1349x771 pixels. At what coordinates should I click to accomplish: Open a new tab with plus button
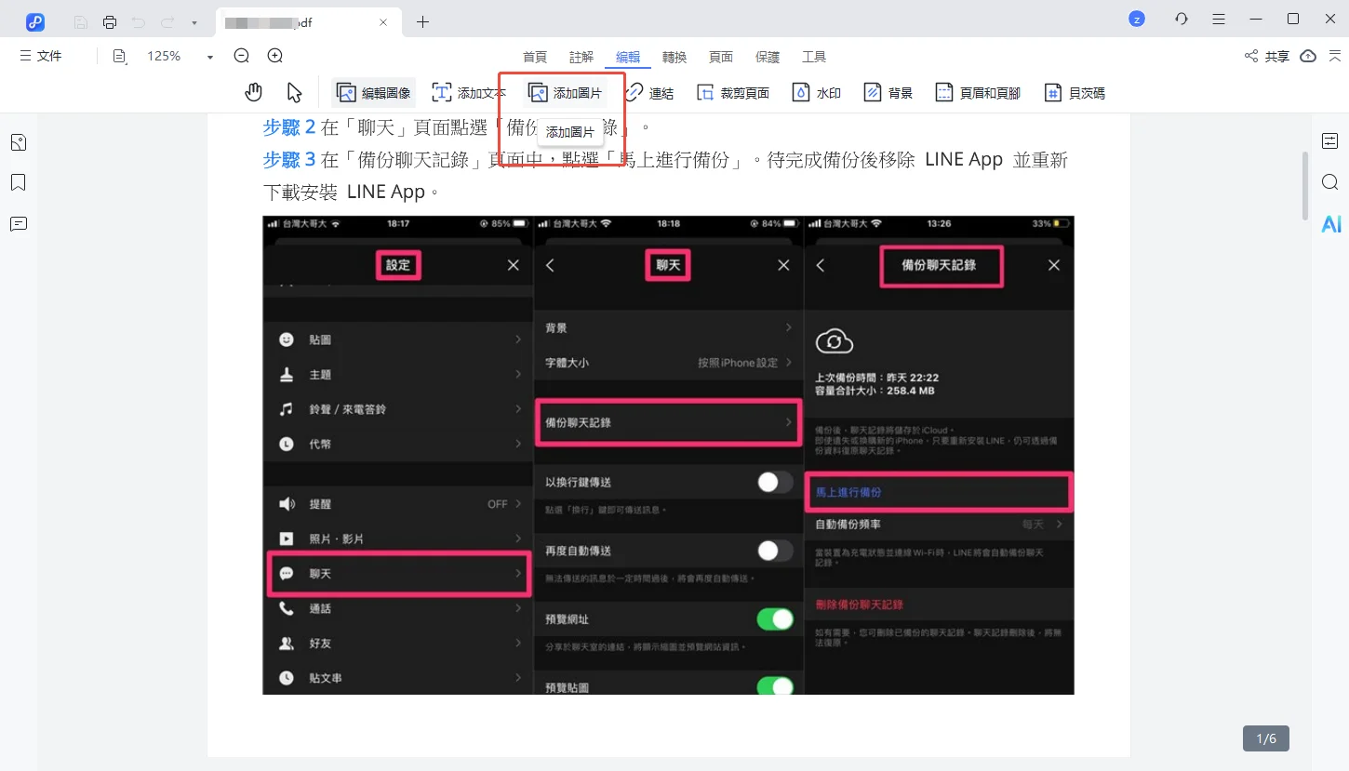pos(423,22)
